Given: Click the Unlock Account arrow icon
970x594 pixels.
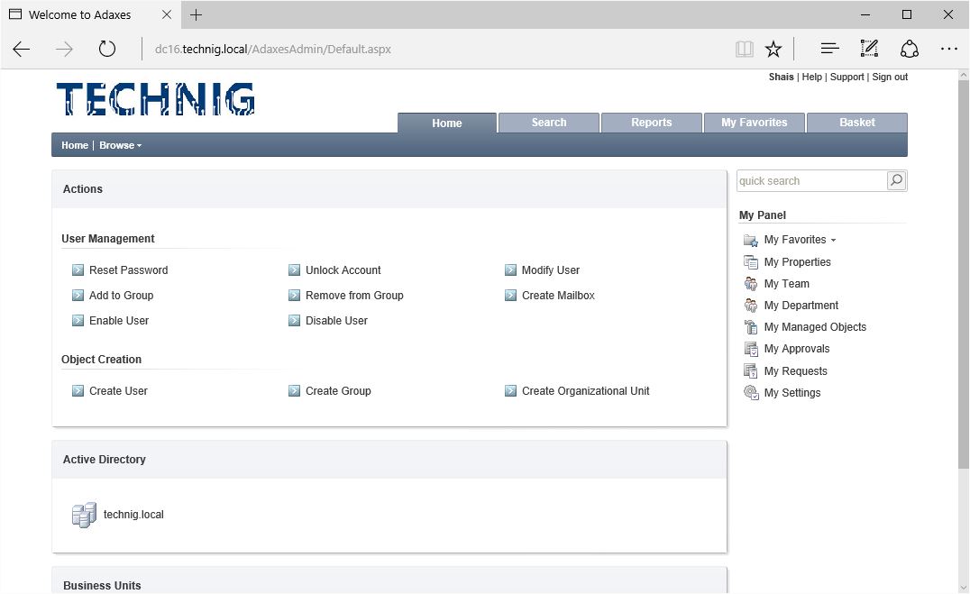Looking at the screenshot, I should click(x=295, y=270).
